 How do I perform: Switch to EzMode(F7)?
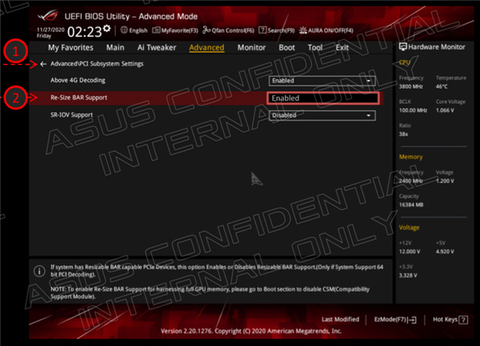click(395, 318)
